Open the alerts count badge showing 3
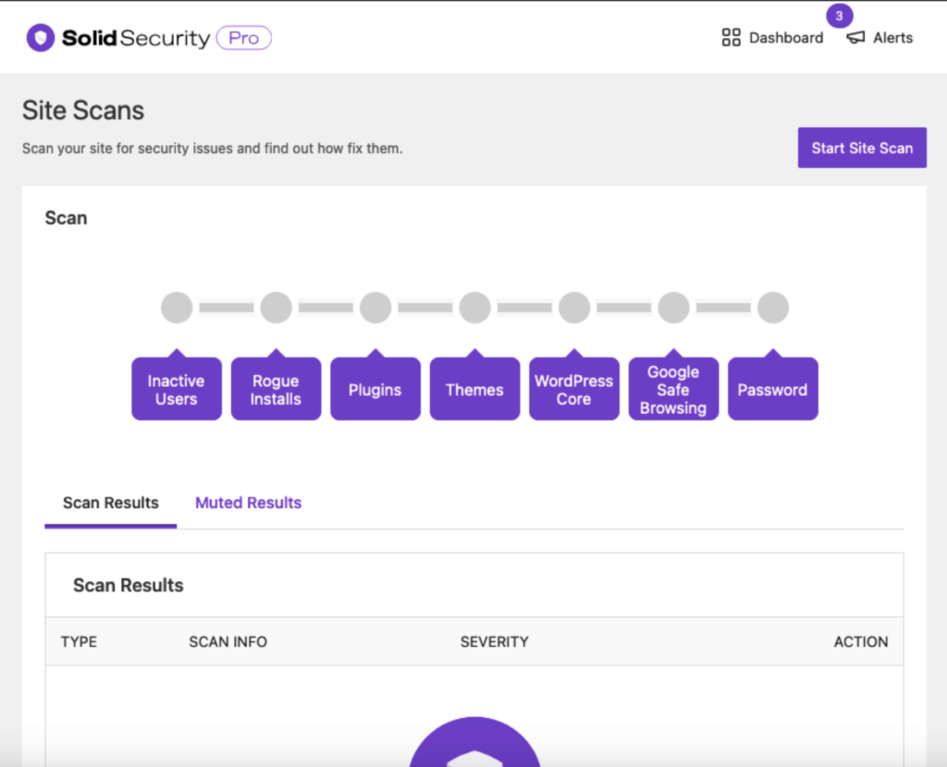Viewport: 947px width, 767px height. click(x=839, y=16)
